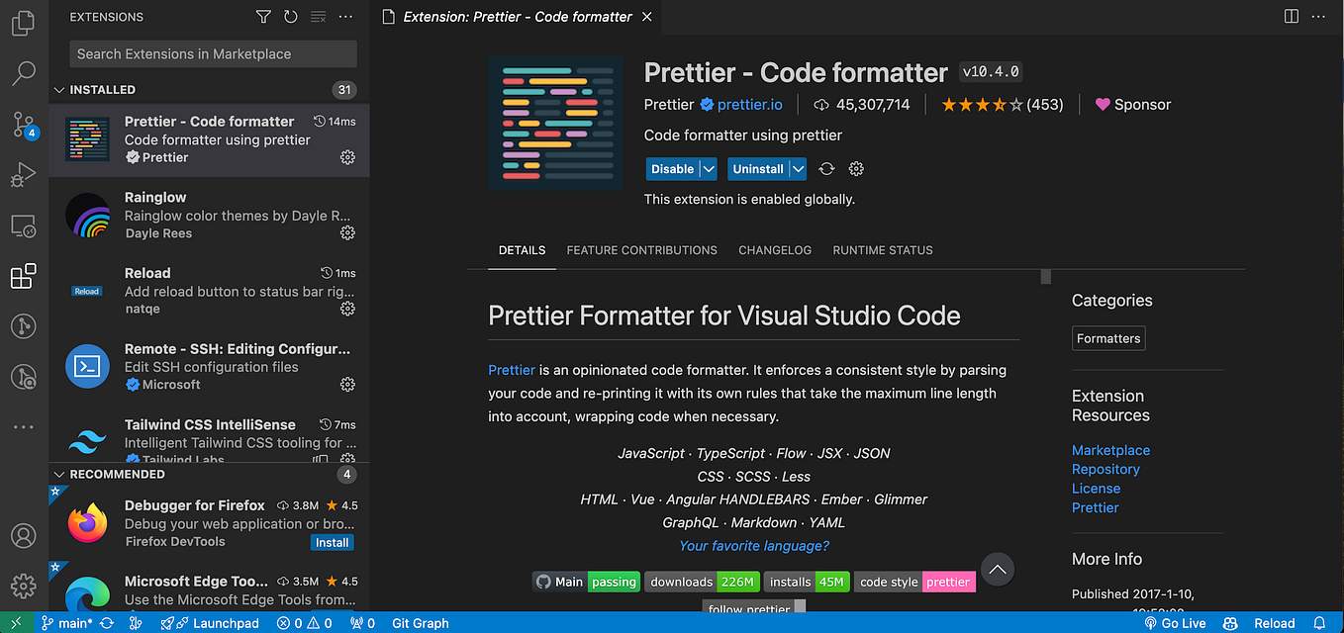Toggle GitHub Copilot in the status bar
The width and height of the screenshot is (1344, 633).
pyautogui.click(x=1228, y=623)
